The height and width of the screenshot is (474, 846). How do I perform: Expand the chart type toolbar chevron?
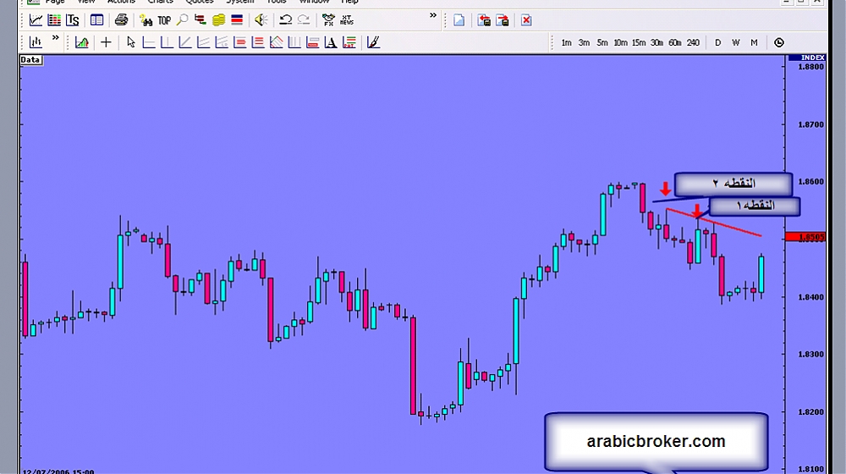click(x=55, y=38)
